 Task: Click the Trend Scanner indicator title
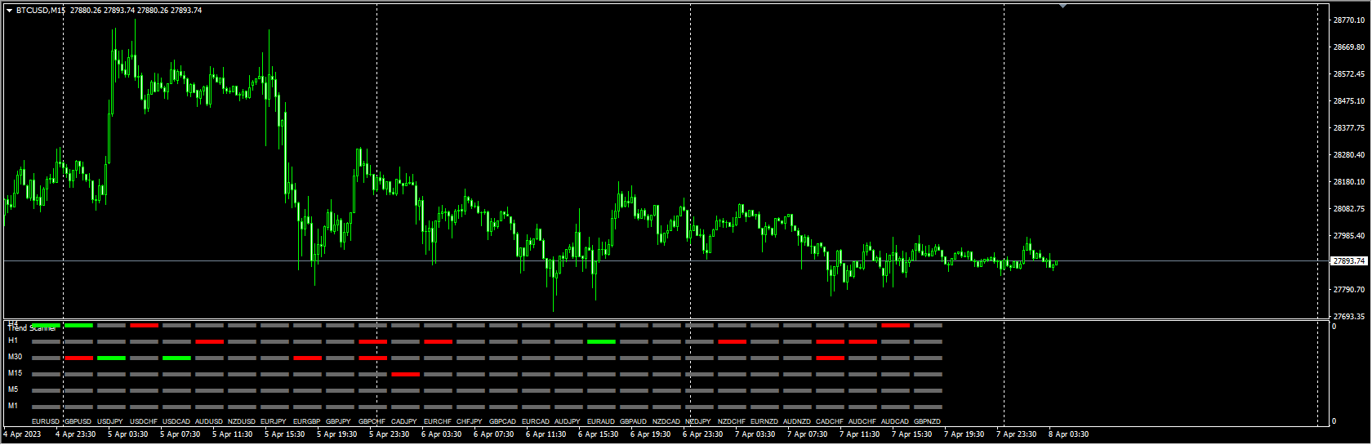tap(33, 328)
